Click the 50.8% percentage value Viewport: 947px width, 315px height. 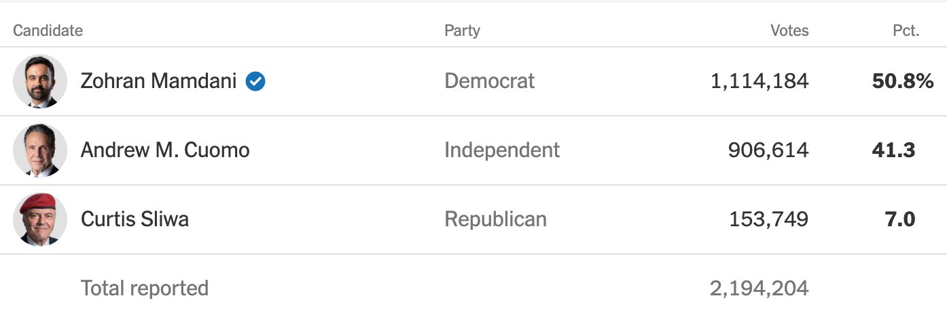click(903, 82)
